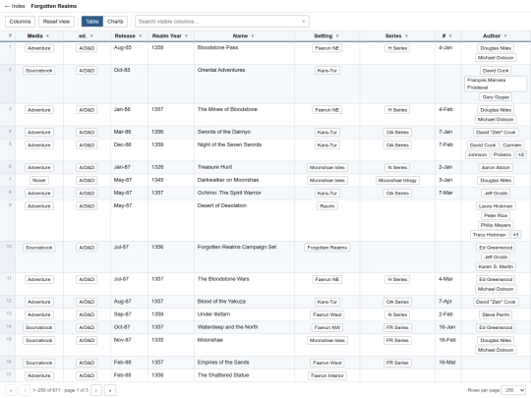Switch to the Table tab
Image resolution: width=531 pixels, height=398 pixels.
tap(92, 22)
